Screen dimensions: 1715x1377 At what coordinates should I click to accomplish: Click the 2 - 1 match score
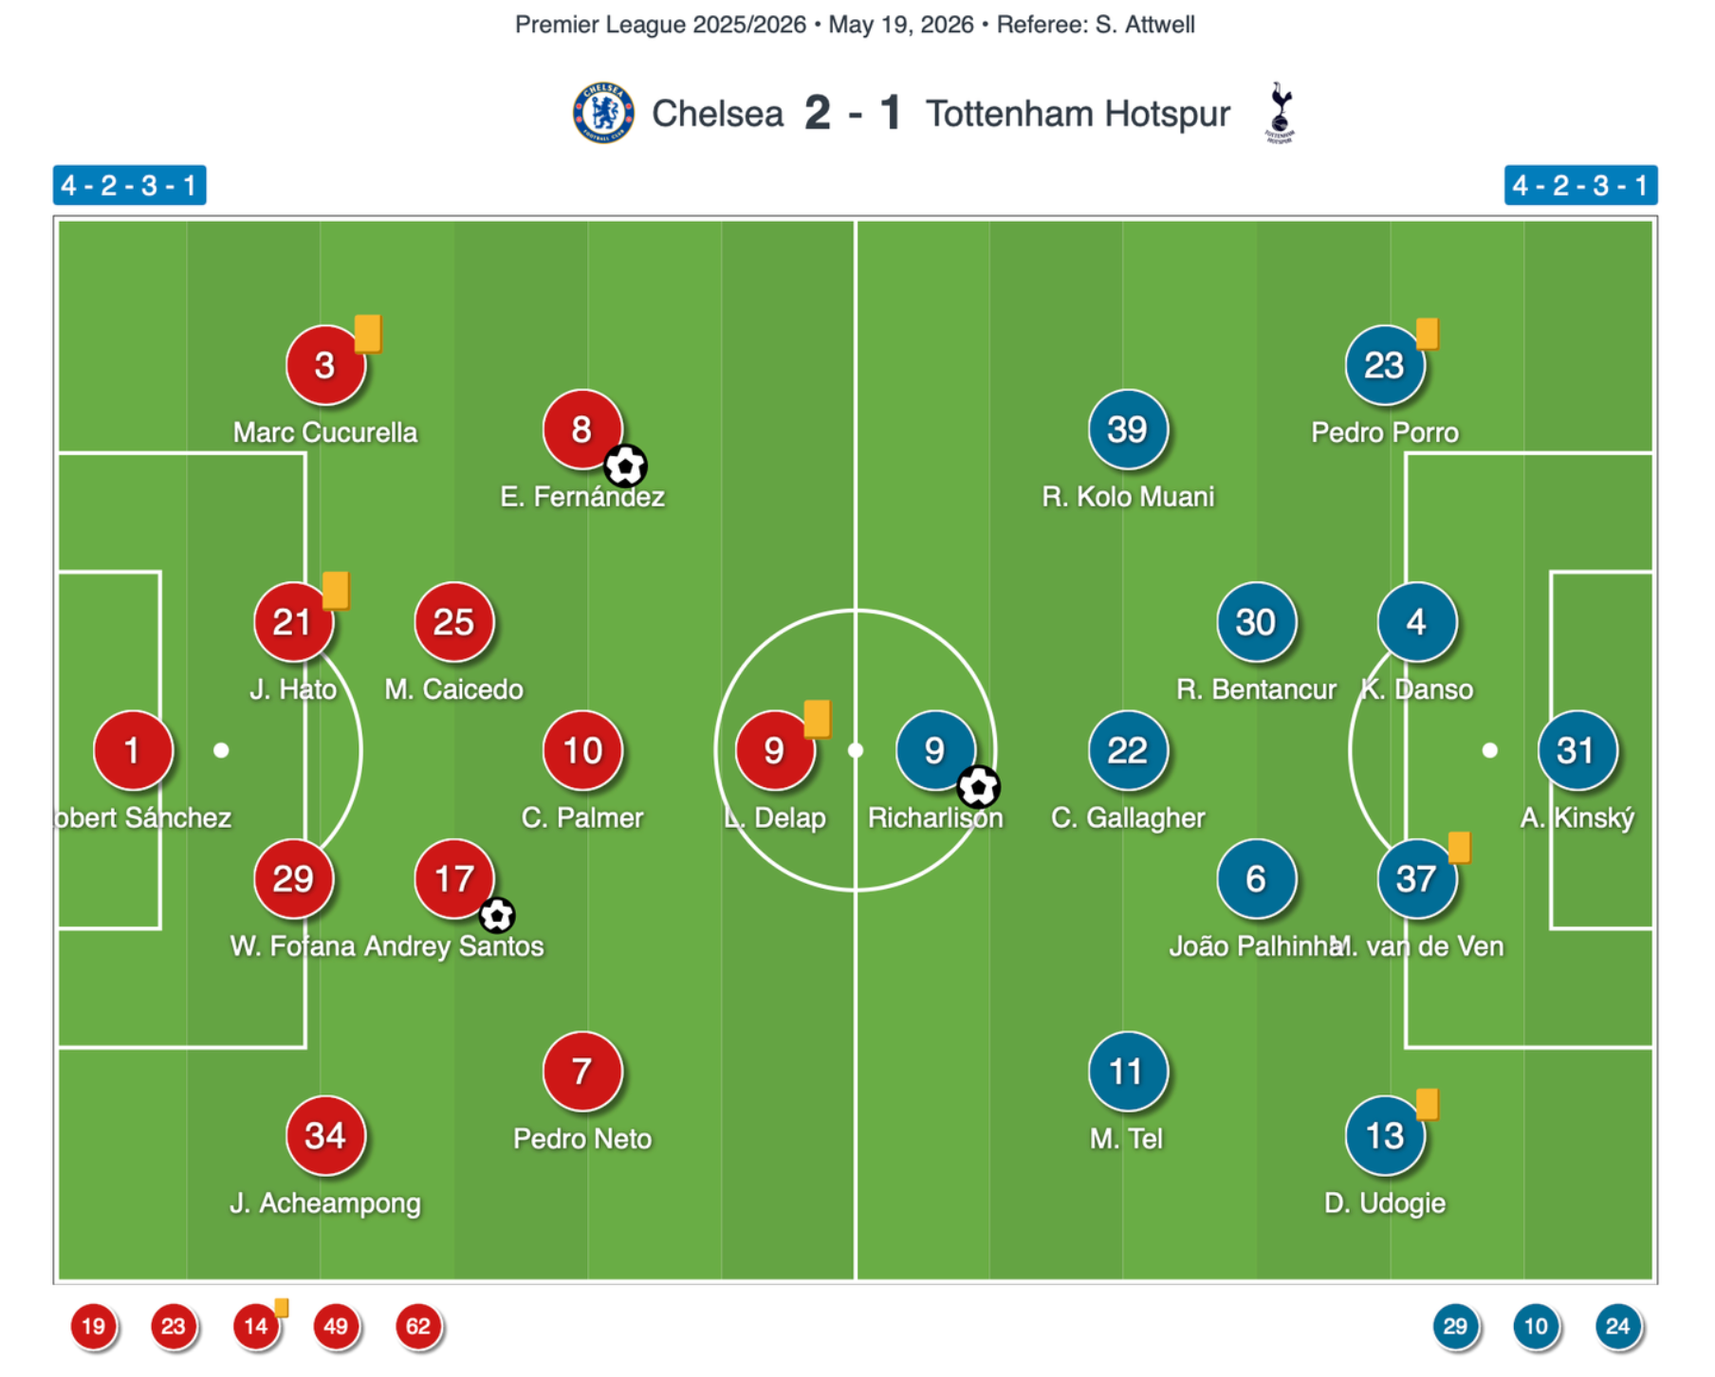tap(853, 113)
